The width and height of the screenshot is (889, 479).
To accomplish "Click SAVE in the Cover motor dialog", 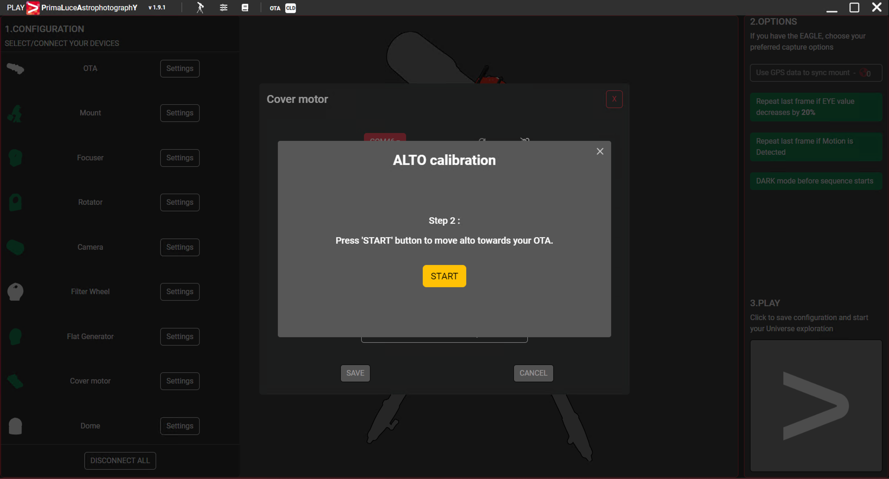I will (355, 373).
